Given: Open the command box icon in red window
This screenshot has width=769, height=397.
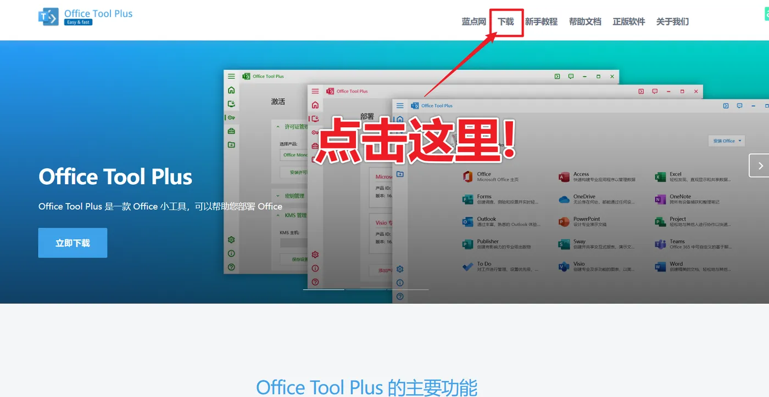Looking at the screenshot, I should coord(641,92).
